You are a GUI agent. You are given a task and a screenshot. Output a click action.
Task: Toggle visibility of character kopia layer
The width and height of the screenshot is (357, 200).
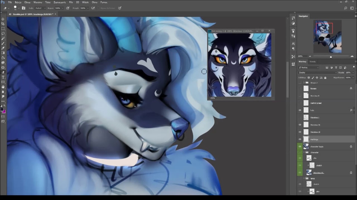pyautogui.click(x=300, y=147)
